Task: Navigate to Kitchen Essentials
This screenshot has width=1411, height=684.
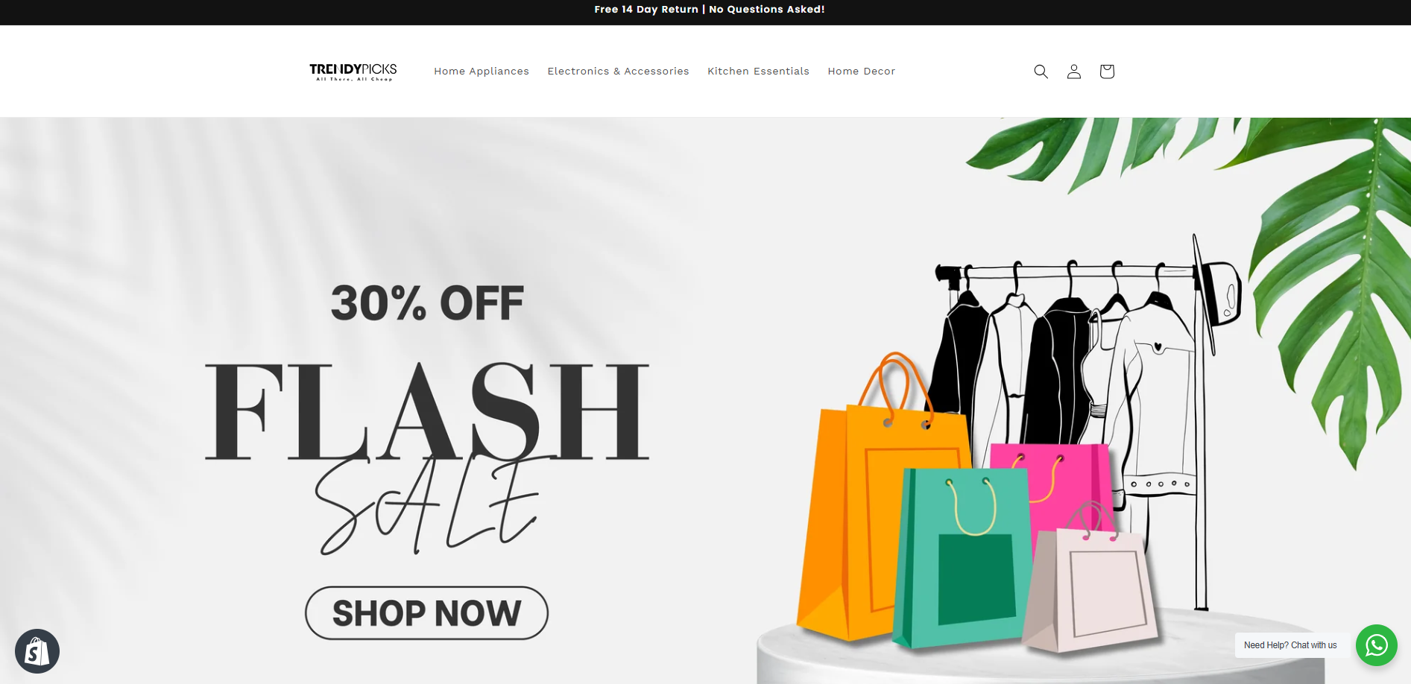Action: click(758, 72)
